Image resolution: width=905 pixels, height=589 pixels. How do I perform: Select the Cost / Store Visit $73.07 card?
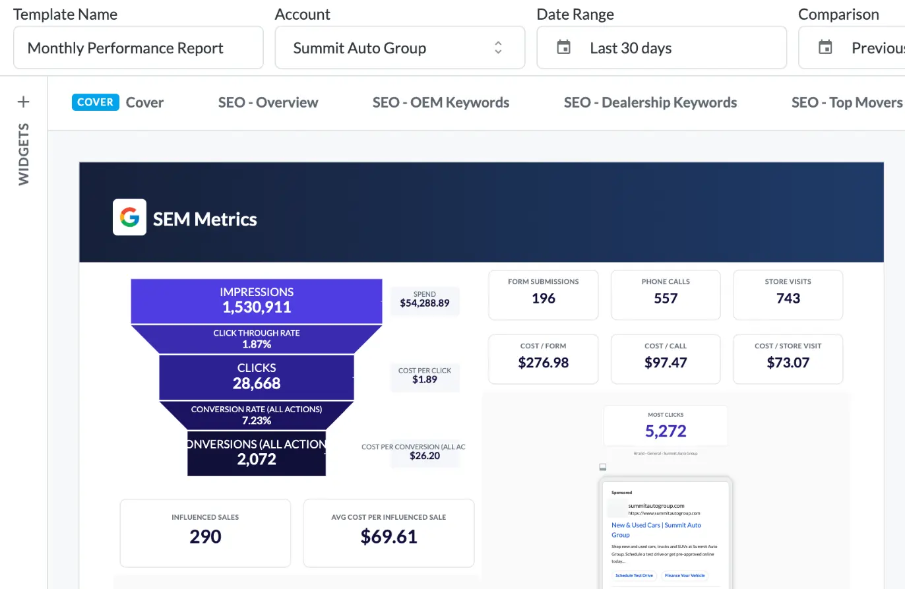click(x=788, y=359)
